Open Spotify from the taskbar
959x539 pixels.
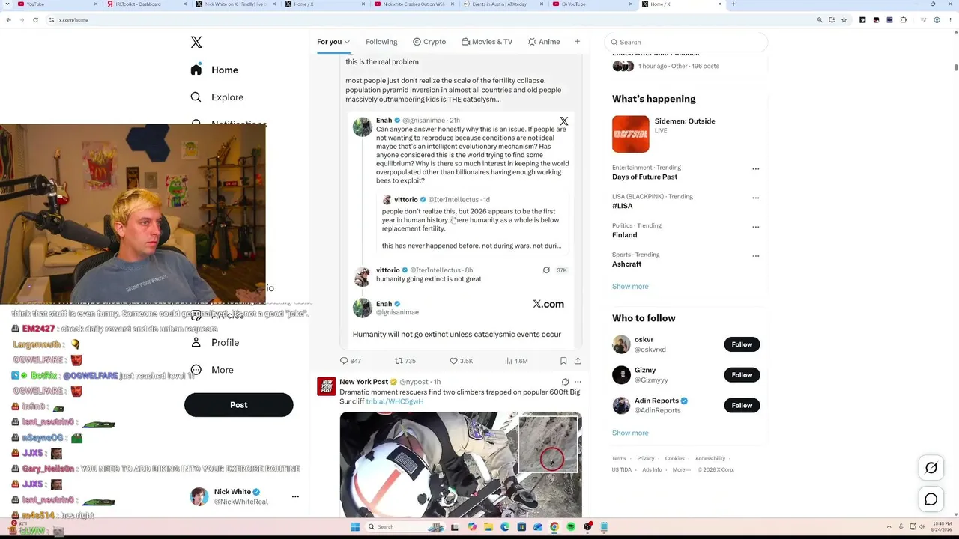571,527
